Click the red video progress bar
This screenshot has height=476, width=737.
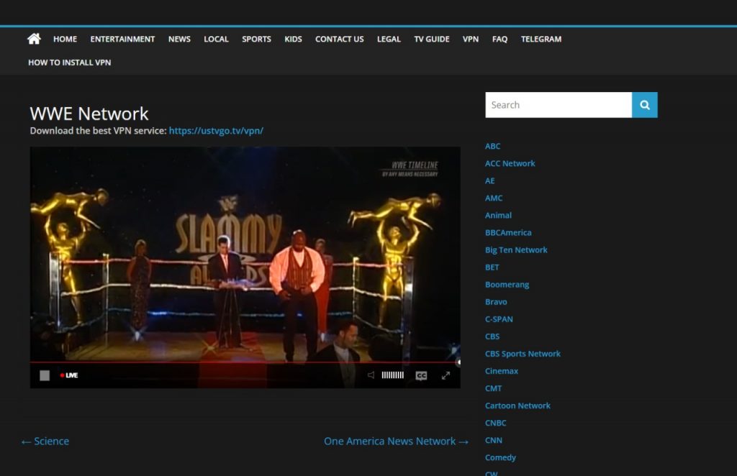pos(245,362)
